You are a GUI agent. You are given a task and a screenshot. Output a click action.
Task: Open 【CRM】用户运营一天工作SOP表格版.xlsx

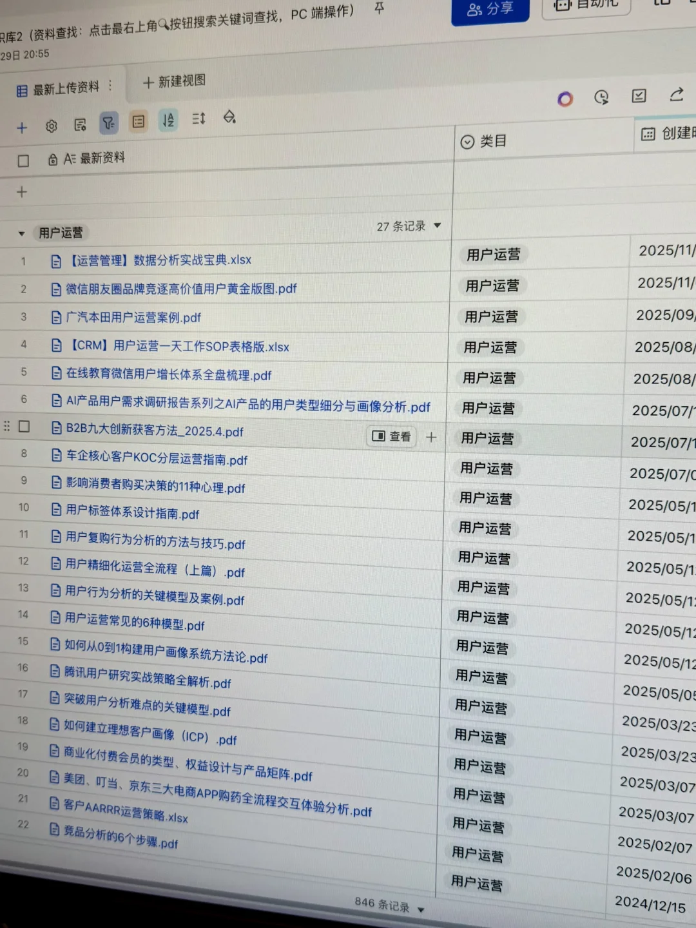tap(179, 346)
